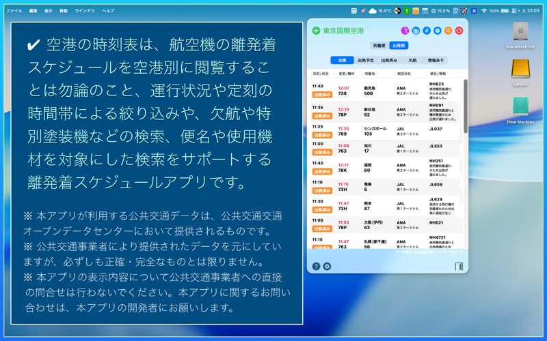
Task: Open the help question-mark icon
Action: tap(316, 266)
